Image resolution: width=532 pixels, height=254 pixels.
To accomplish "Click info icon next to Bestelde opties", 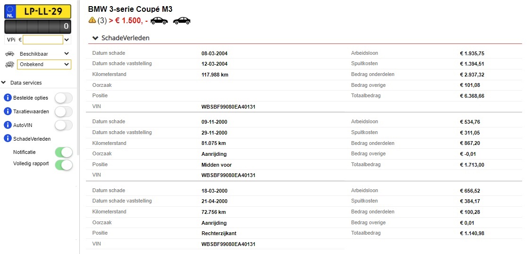I will tap(8, 98).
